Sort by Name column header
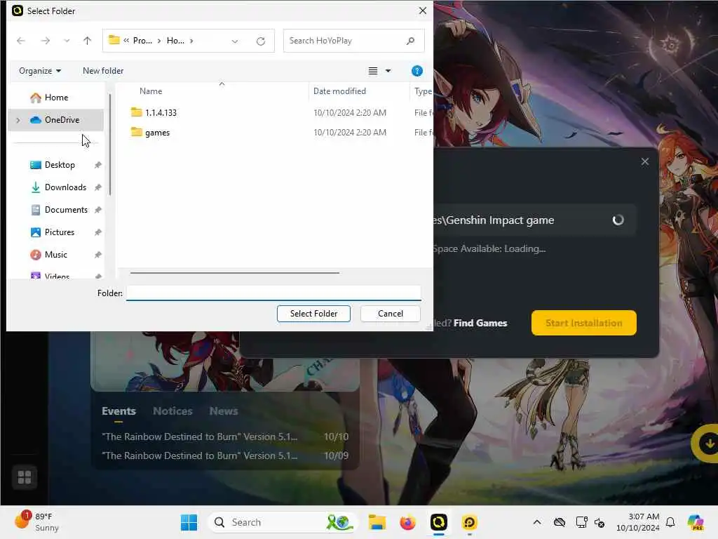718x539 pixels. coord(151,91)
